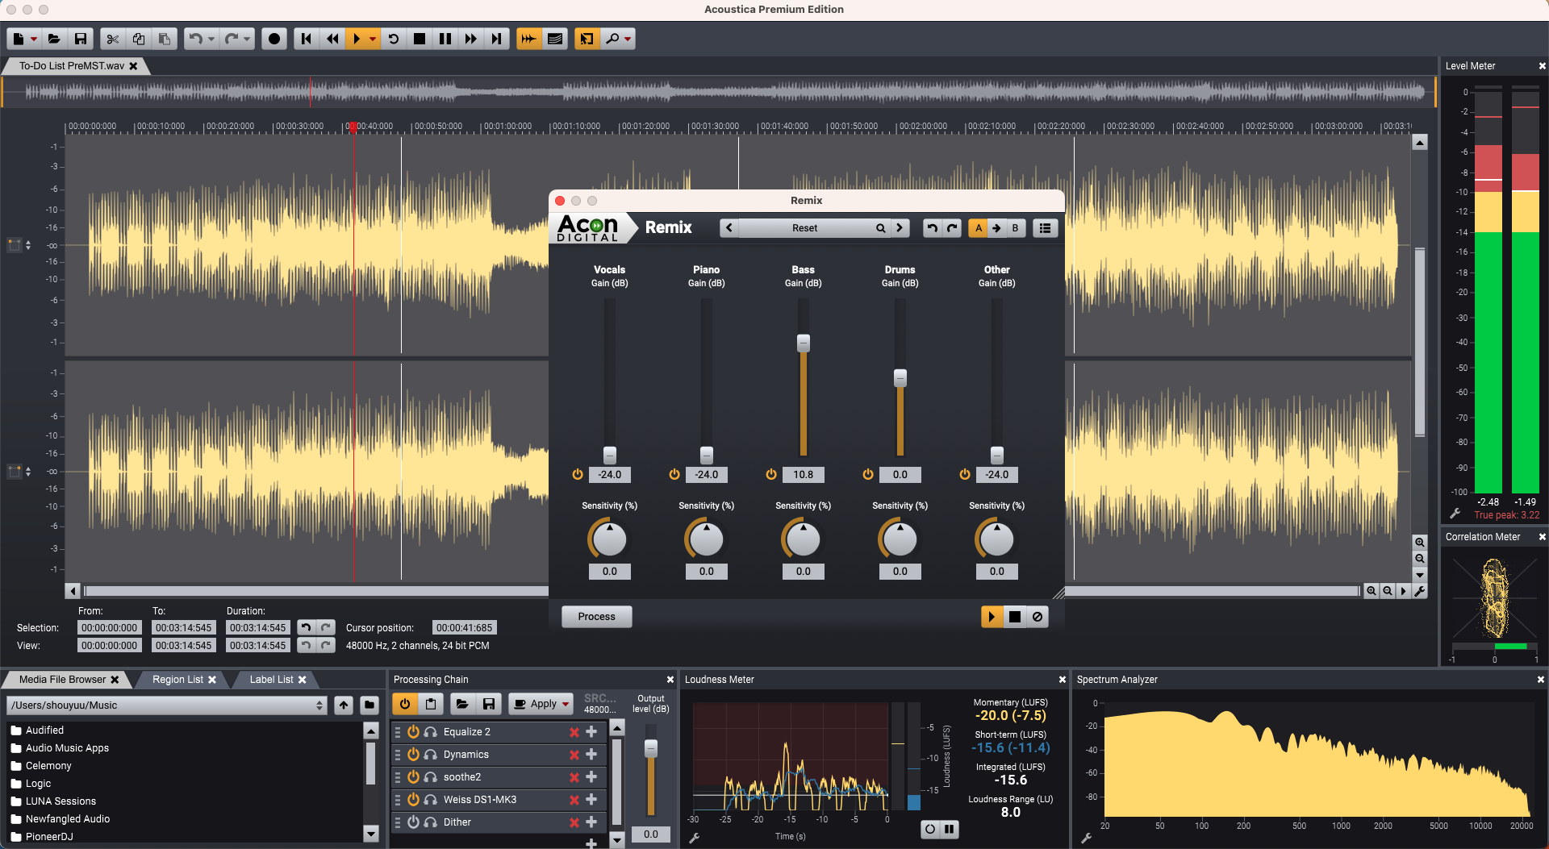Viewport: 1549px width, 849px height.
Task: Redo change in Remix plugin
Action: click(x=952, y=228)
